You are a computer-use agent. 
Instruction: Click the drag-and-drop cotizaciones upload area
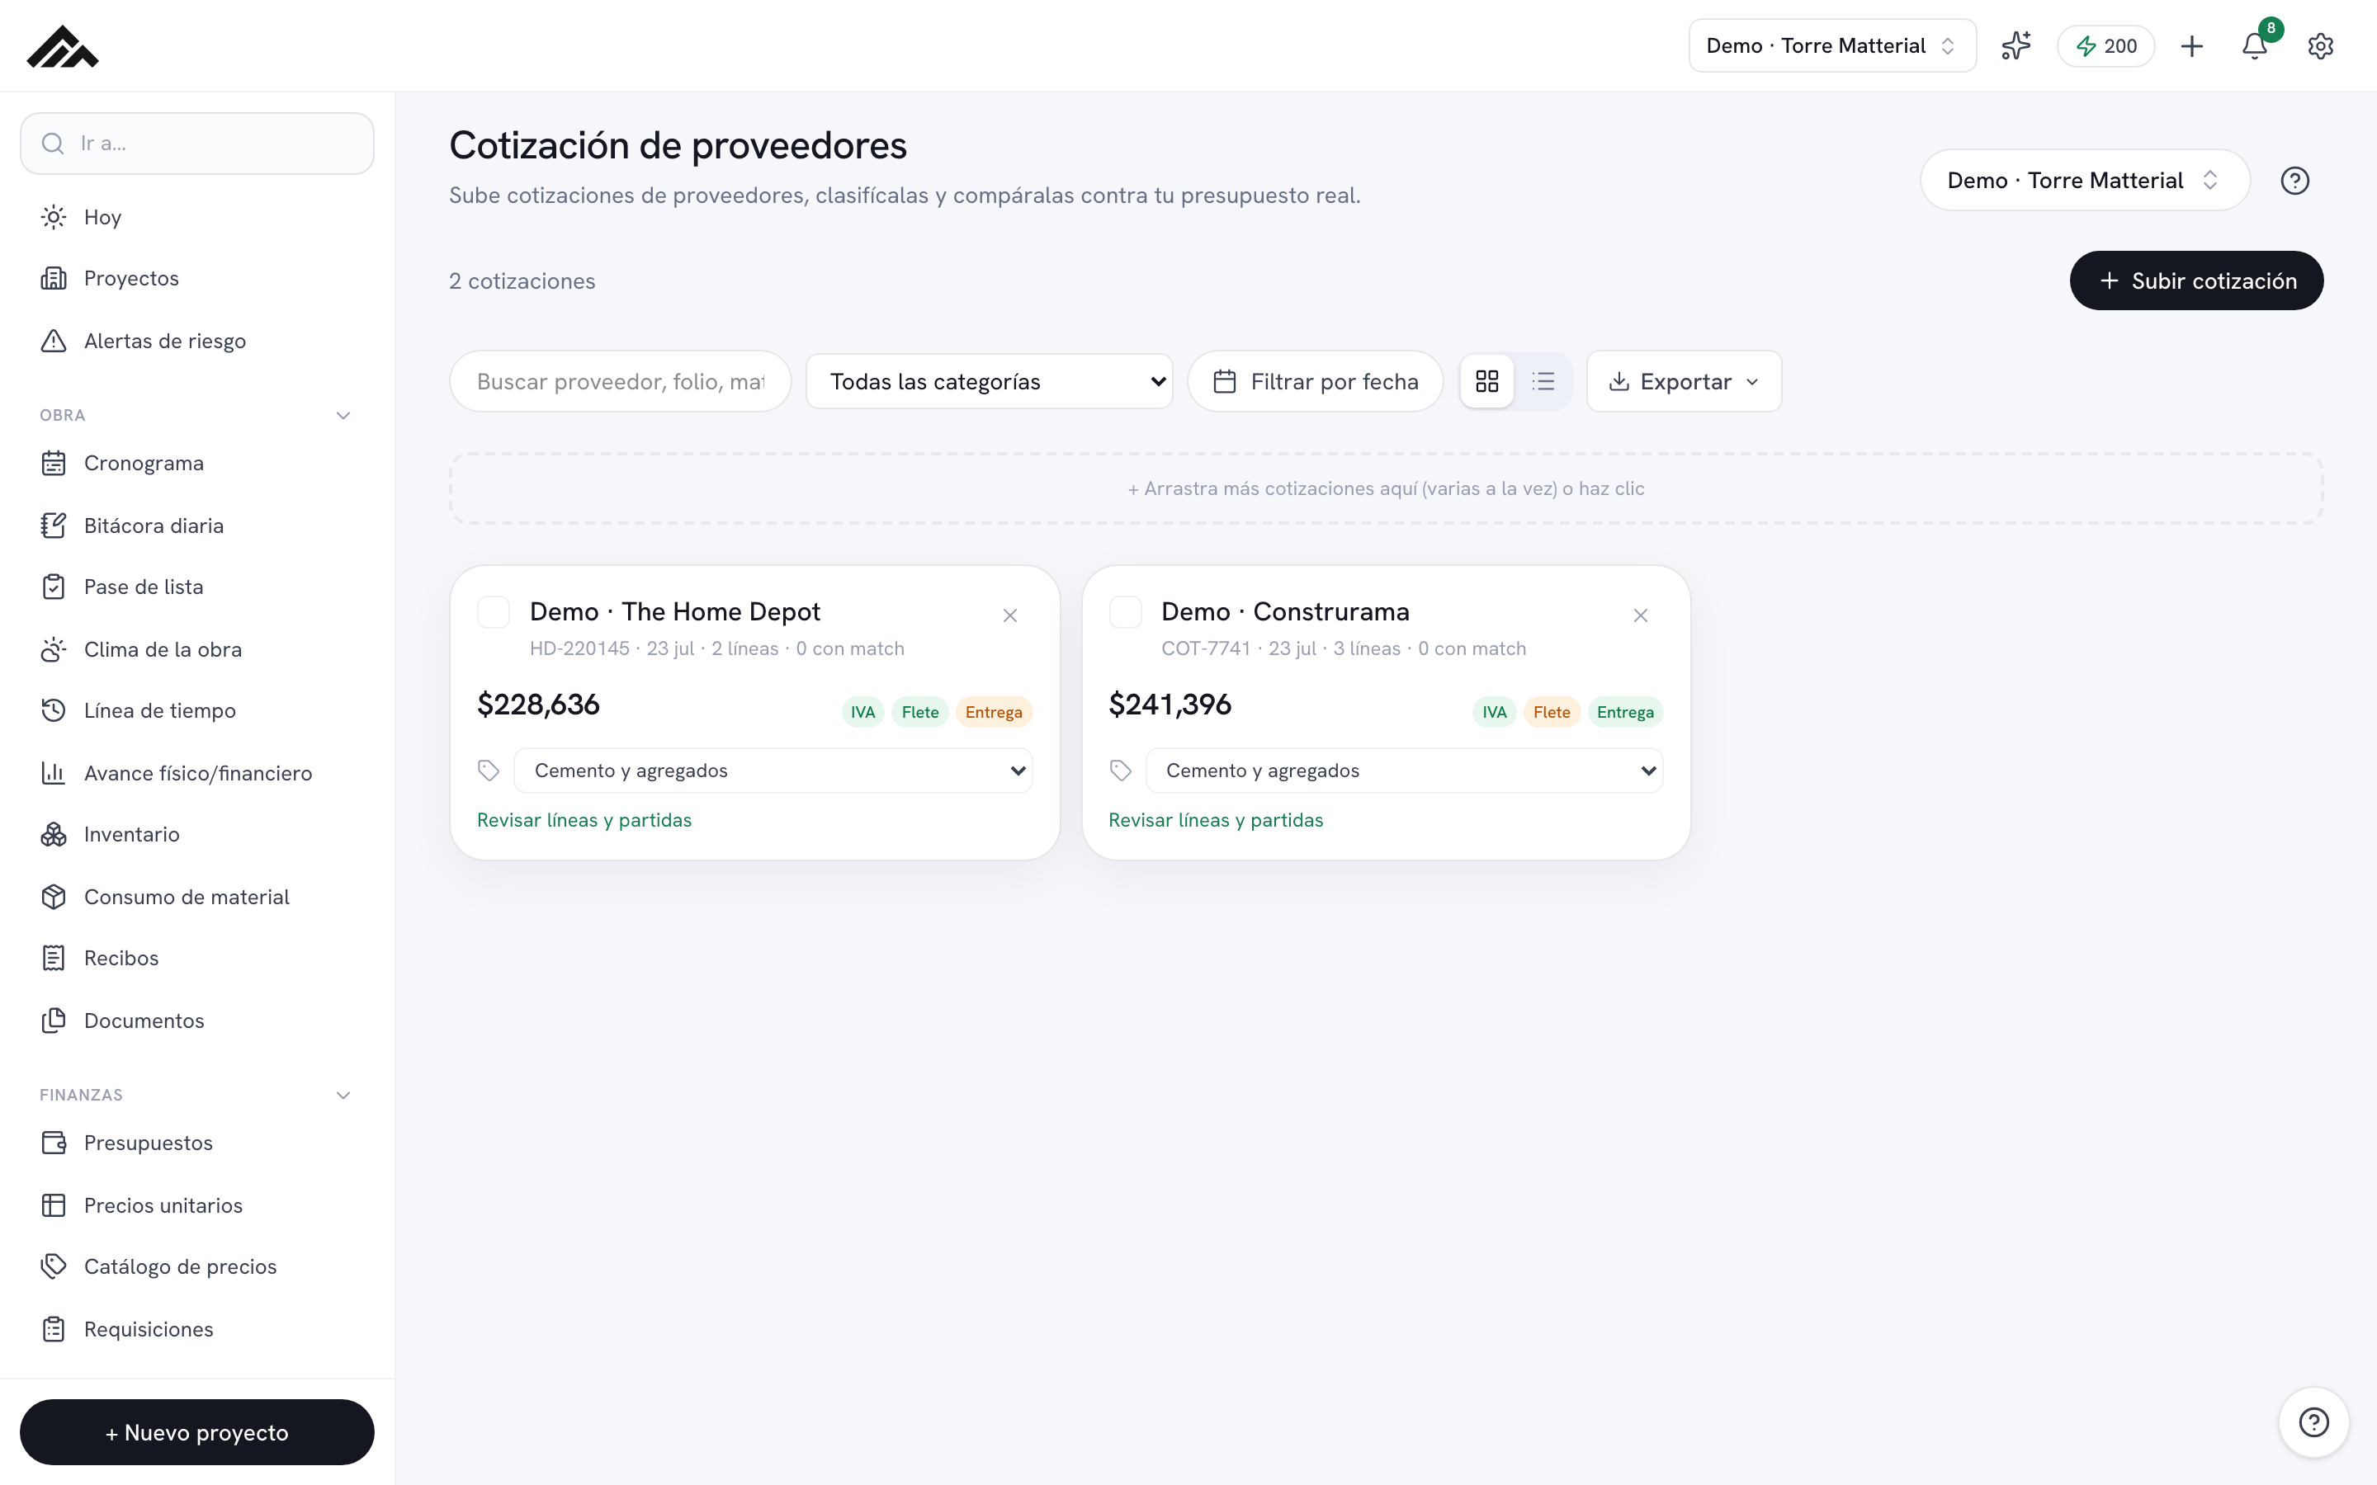coord(1386,488)
